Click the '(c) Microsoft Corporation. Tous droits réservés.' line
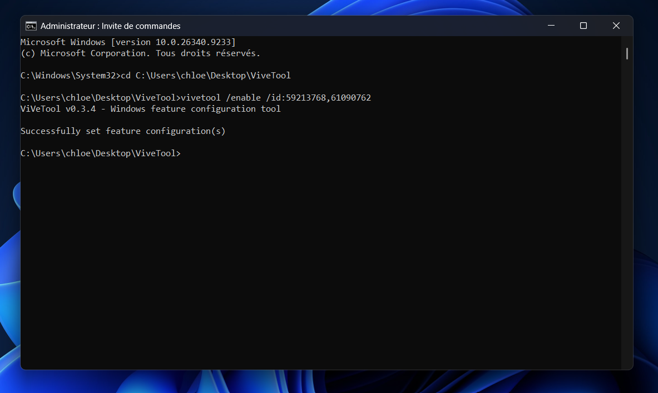658x393 pixels. point(141,53)
